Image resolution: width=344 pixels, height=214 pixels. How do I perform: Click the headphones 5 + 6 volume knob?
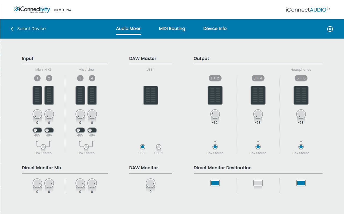pyautogui.click(x=301, y=114)
